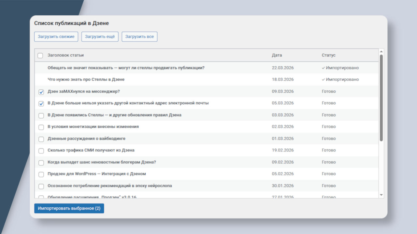
Task: Uncheck the article about контактный адрес электронной почты
Action: [x=41, y=104]
